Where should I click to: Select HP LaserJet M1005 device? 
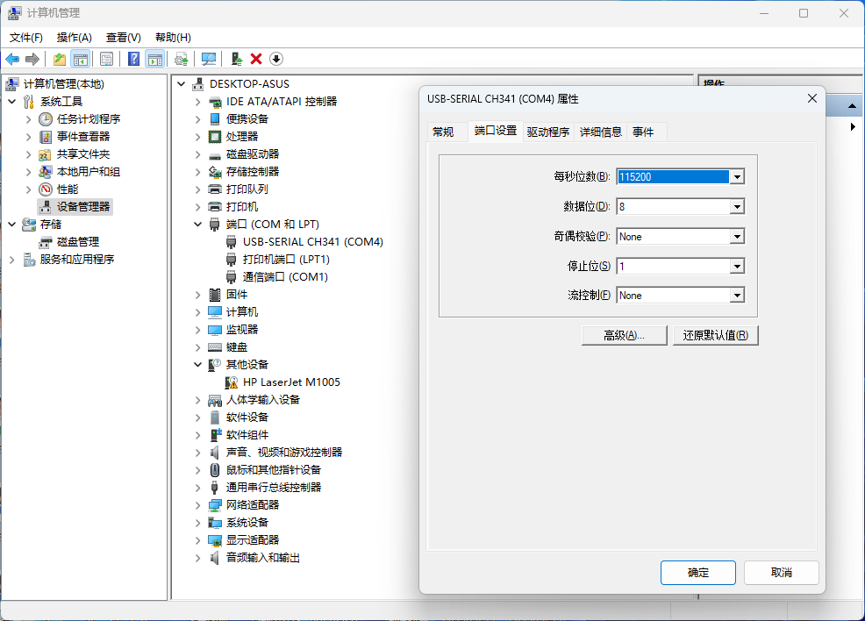point(291,382)
